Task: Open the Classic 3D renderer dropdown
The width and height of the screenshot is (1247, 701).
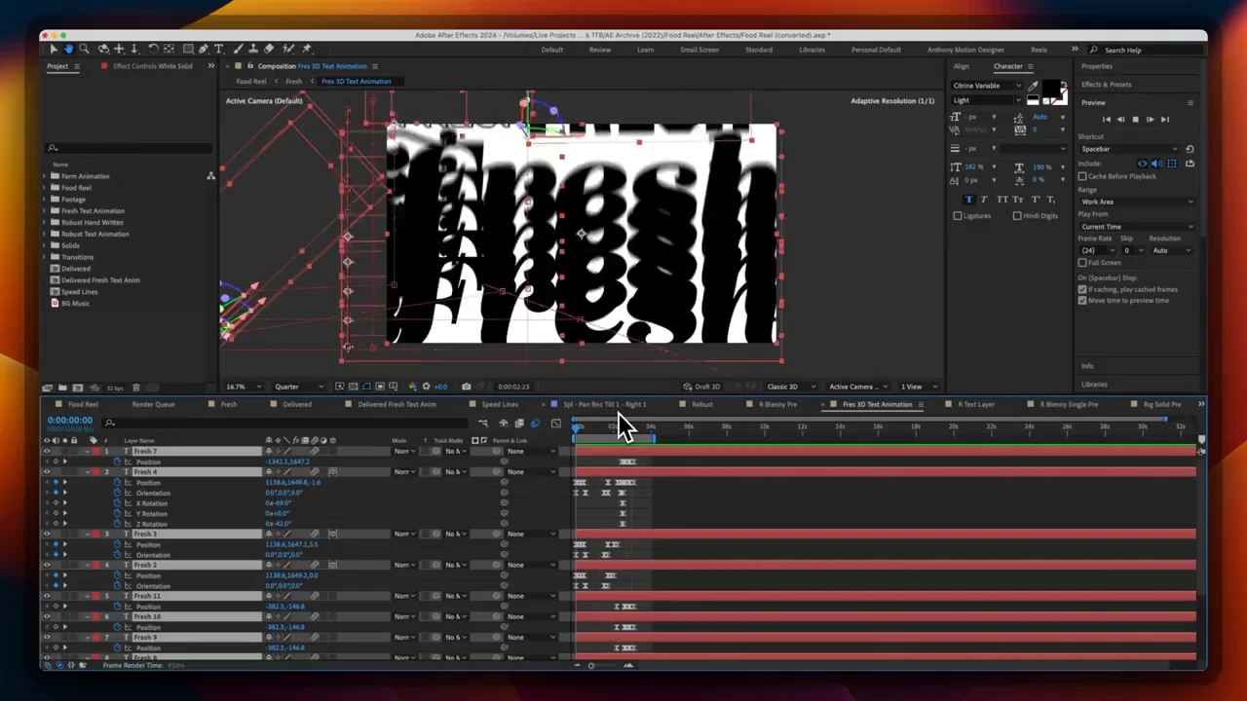Action: (789, 387)
